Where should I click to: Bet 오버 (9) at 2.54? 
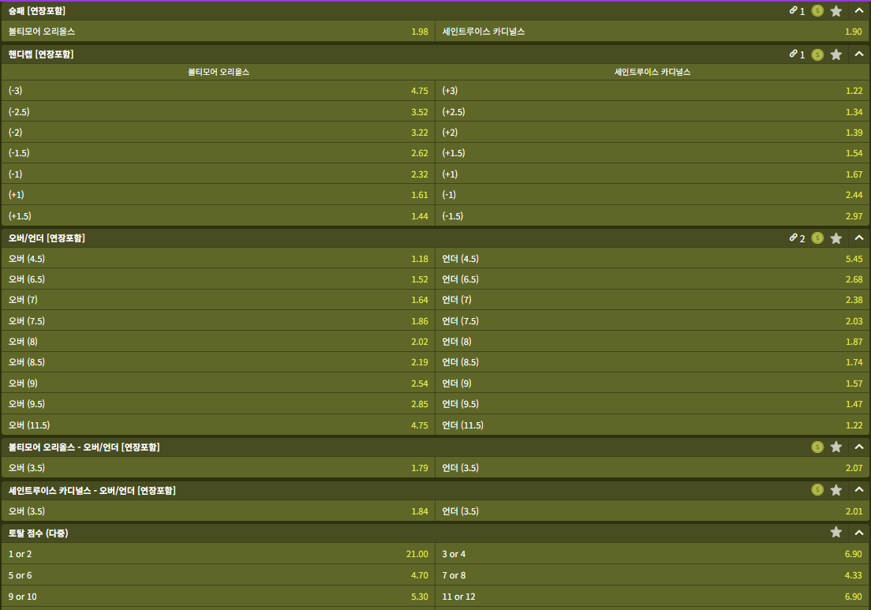coord(219,384)
